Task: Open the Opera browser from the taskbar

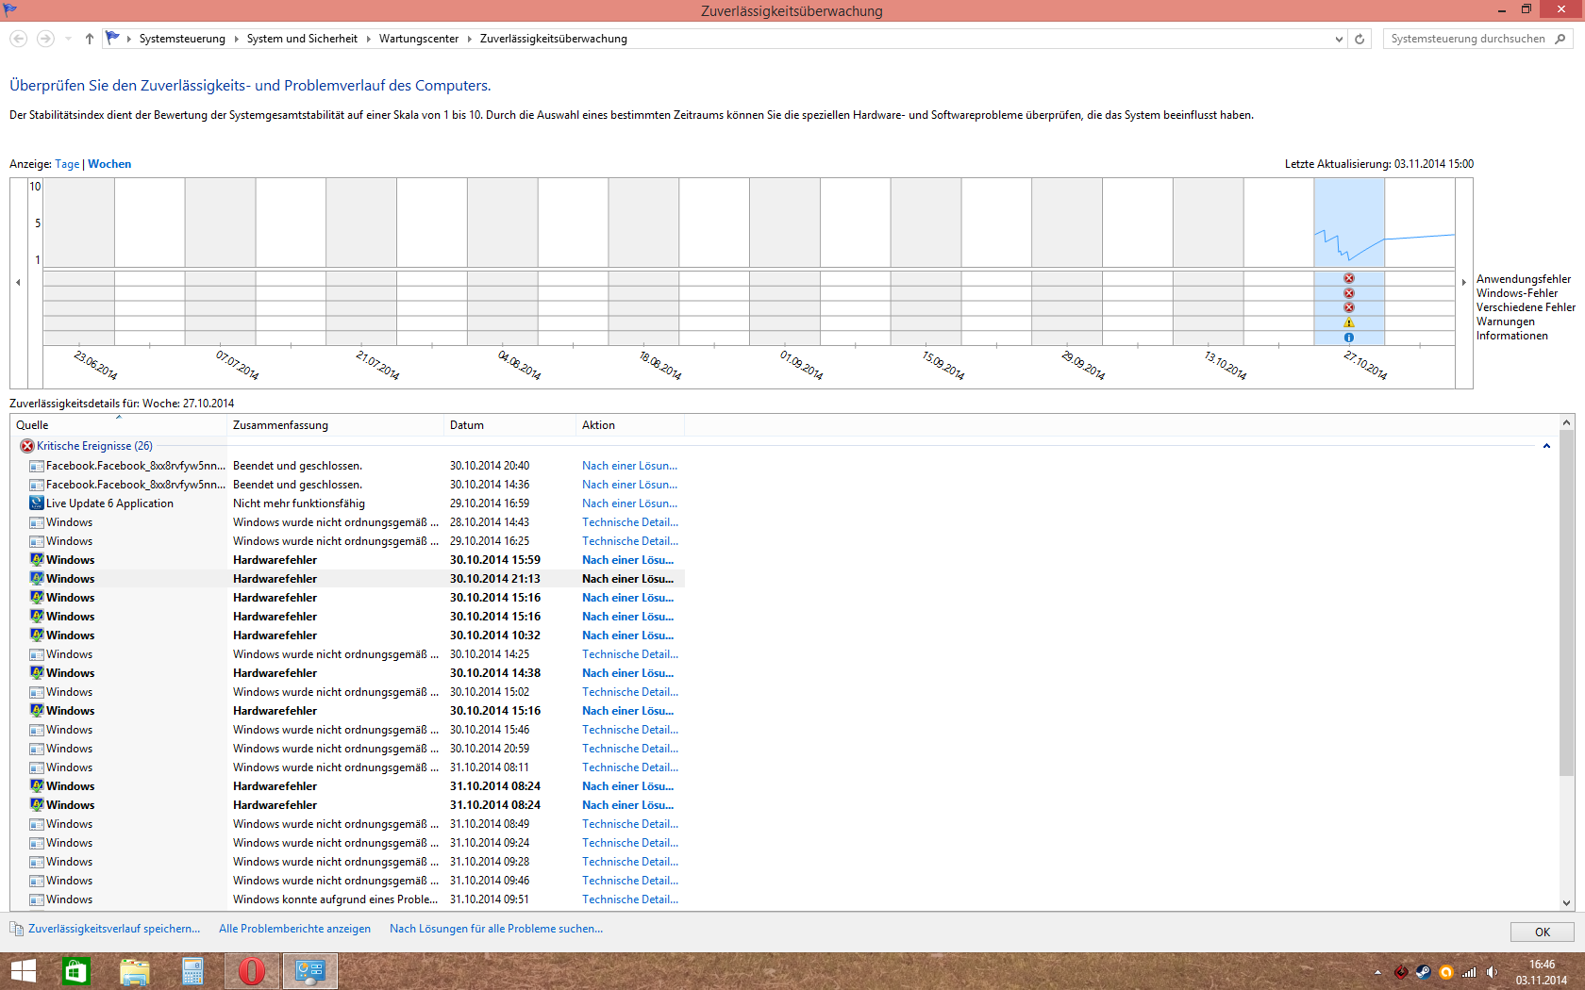Action: (x=251, y=971)
